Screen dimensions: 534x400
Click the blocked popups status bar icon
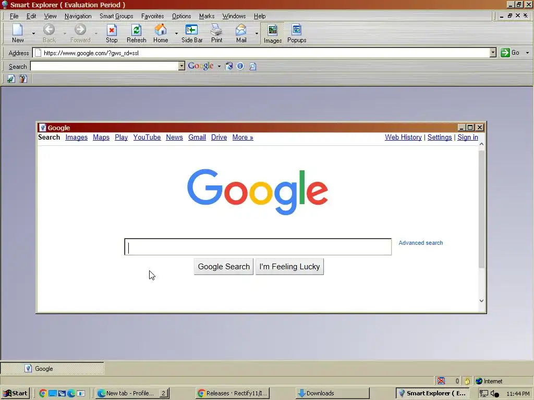coord(441,381)
